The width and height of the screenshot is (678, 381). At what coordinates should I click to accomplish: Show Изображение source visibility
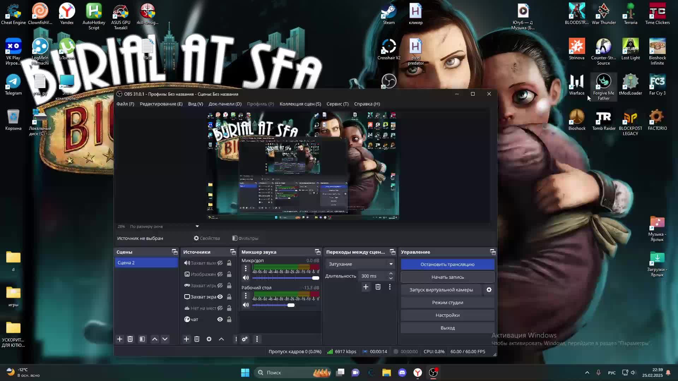coord(220,274)
